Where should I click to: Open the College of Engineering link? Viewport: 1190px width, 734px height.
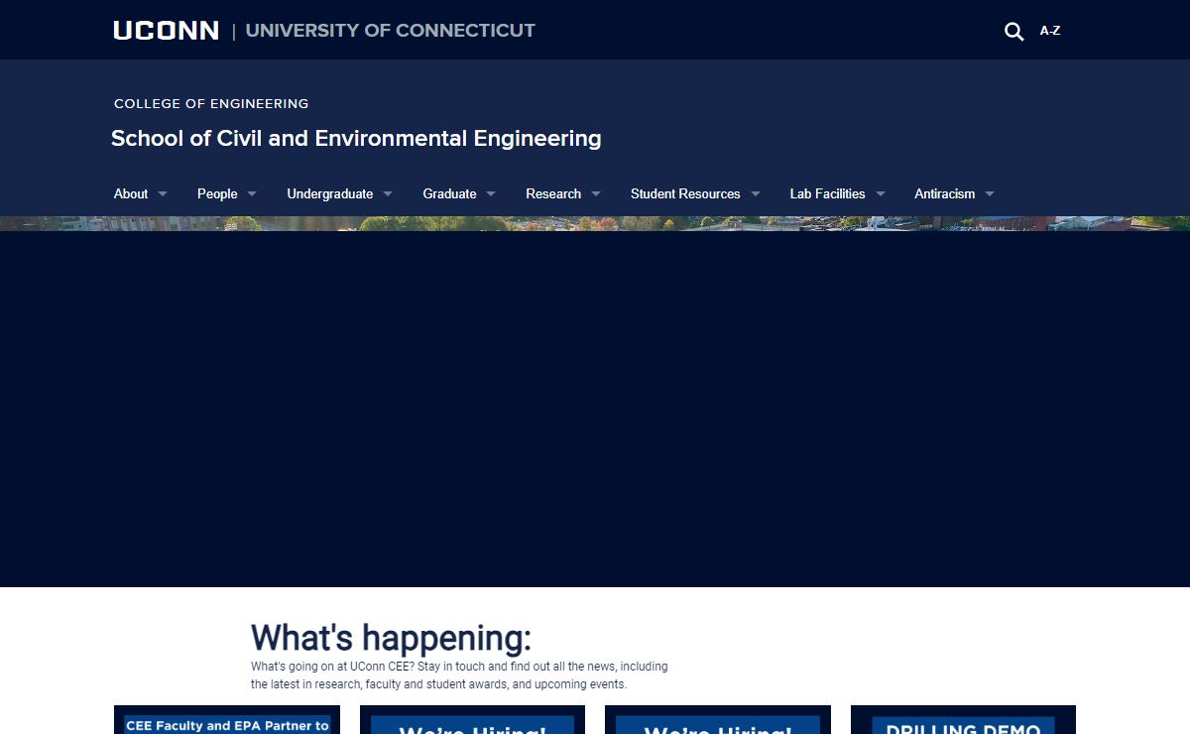(211, 103)
